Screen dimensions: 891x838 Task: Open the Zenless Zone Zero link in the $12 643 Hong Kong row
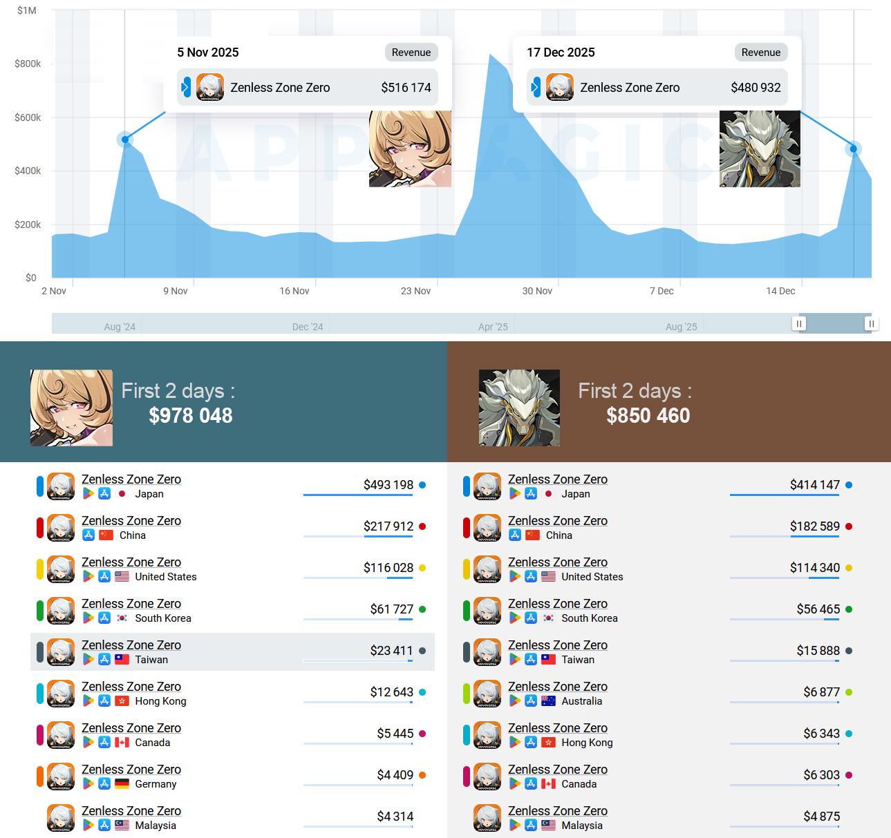131,687
